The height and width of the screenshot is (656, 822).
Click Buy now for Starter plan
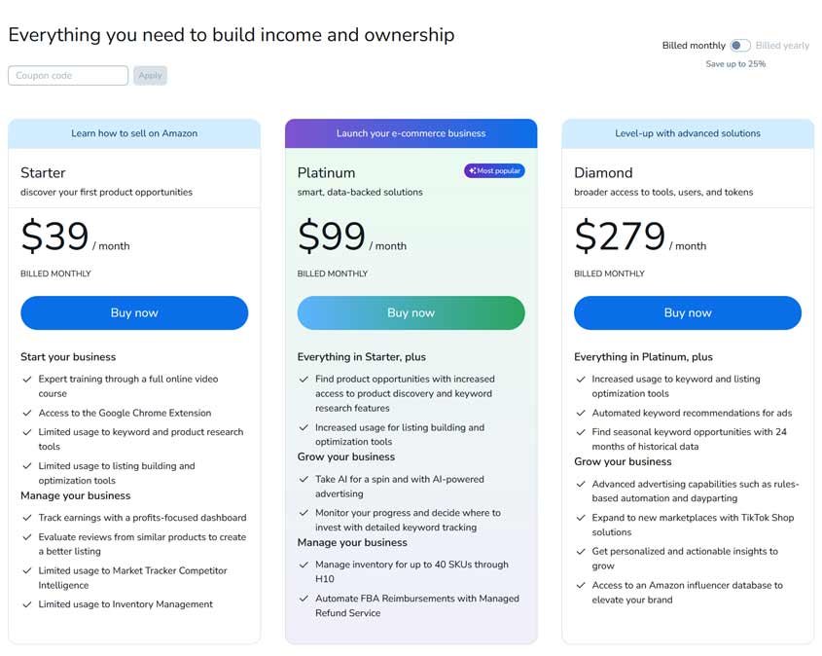(134, 313)
